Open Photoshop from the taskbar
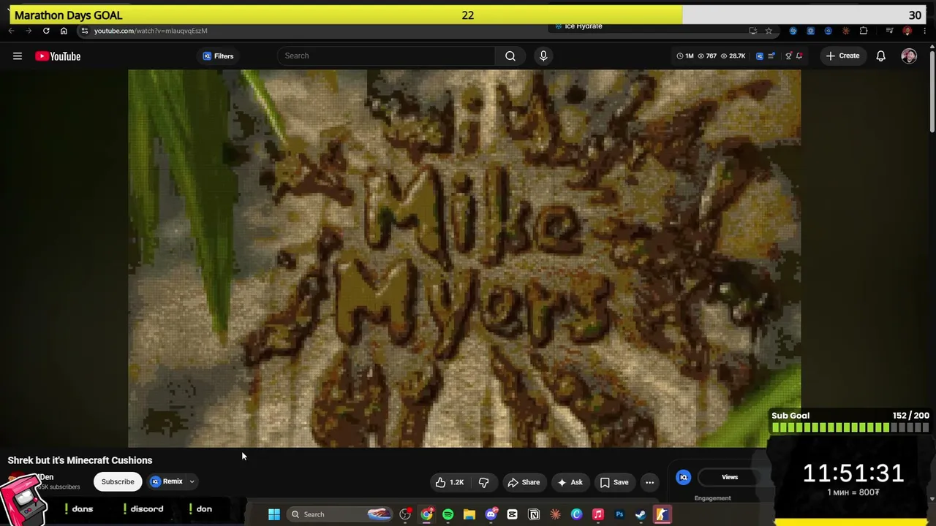 [x=619, y=514]
